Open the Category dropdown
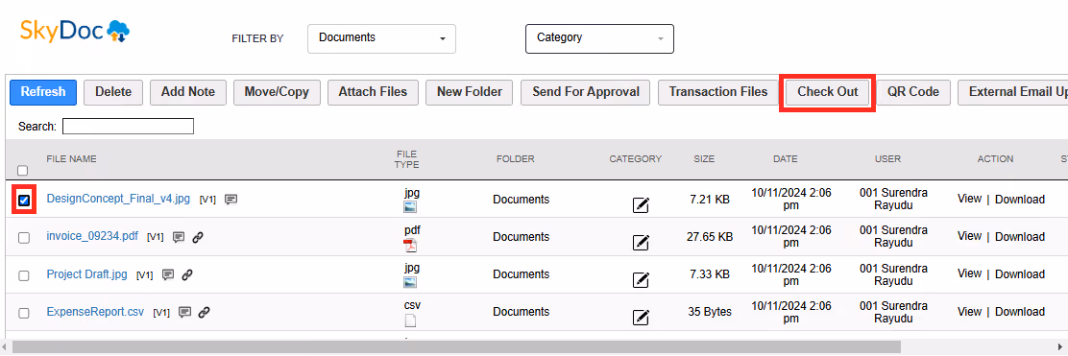This screenshot has width=1068, height=356. pyautogui.click(x=599, y=38)
